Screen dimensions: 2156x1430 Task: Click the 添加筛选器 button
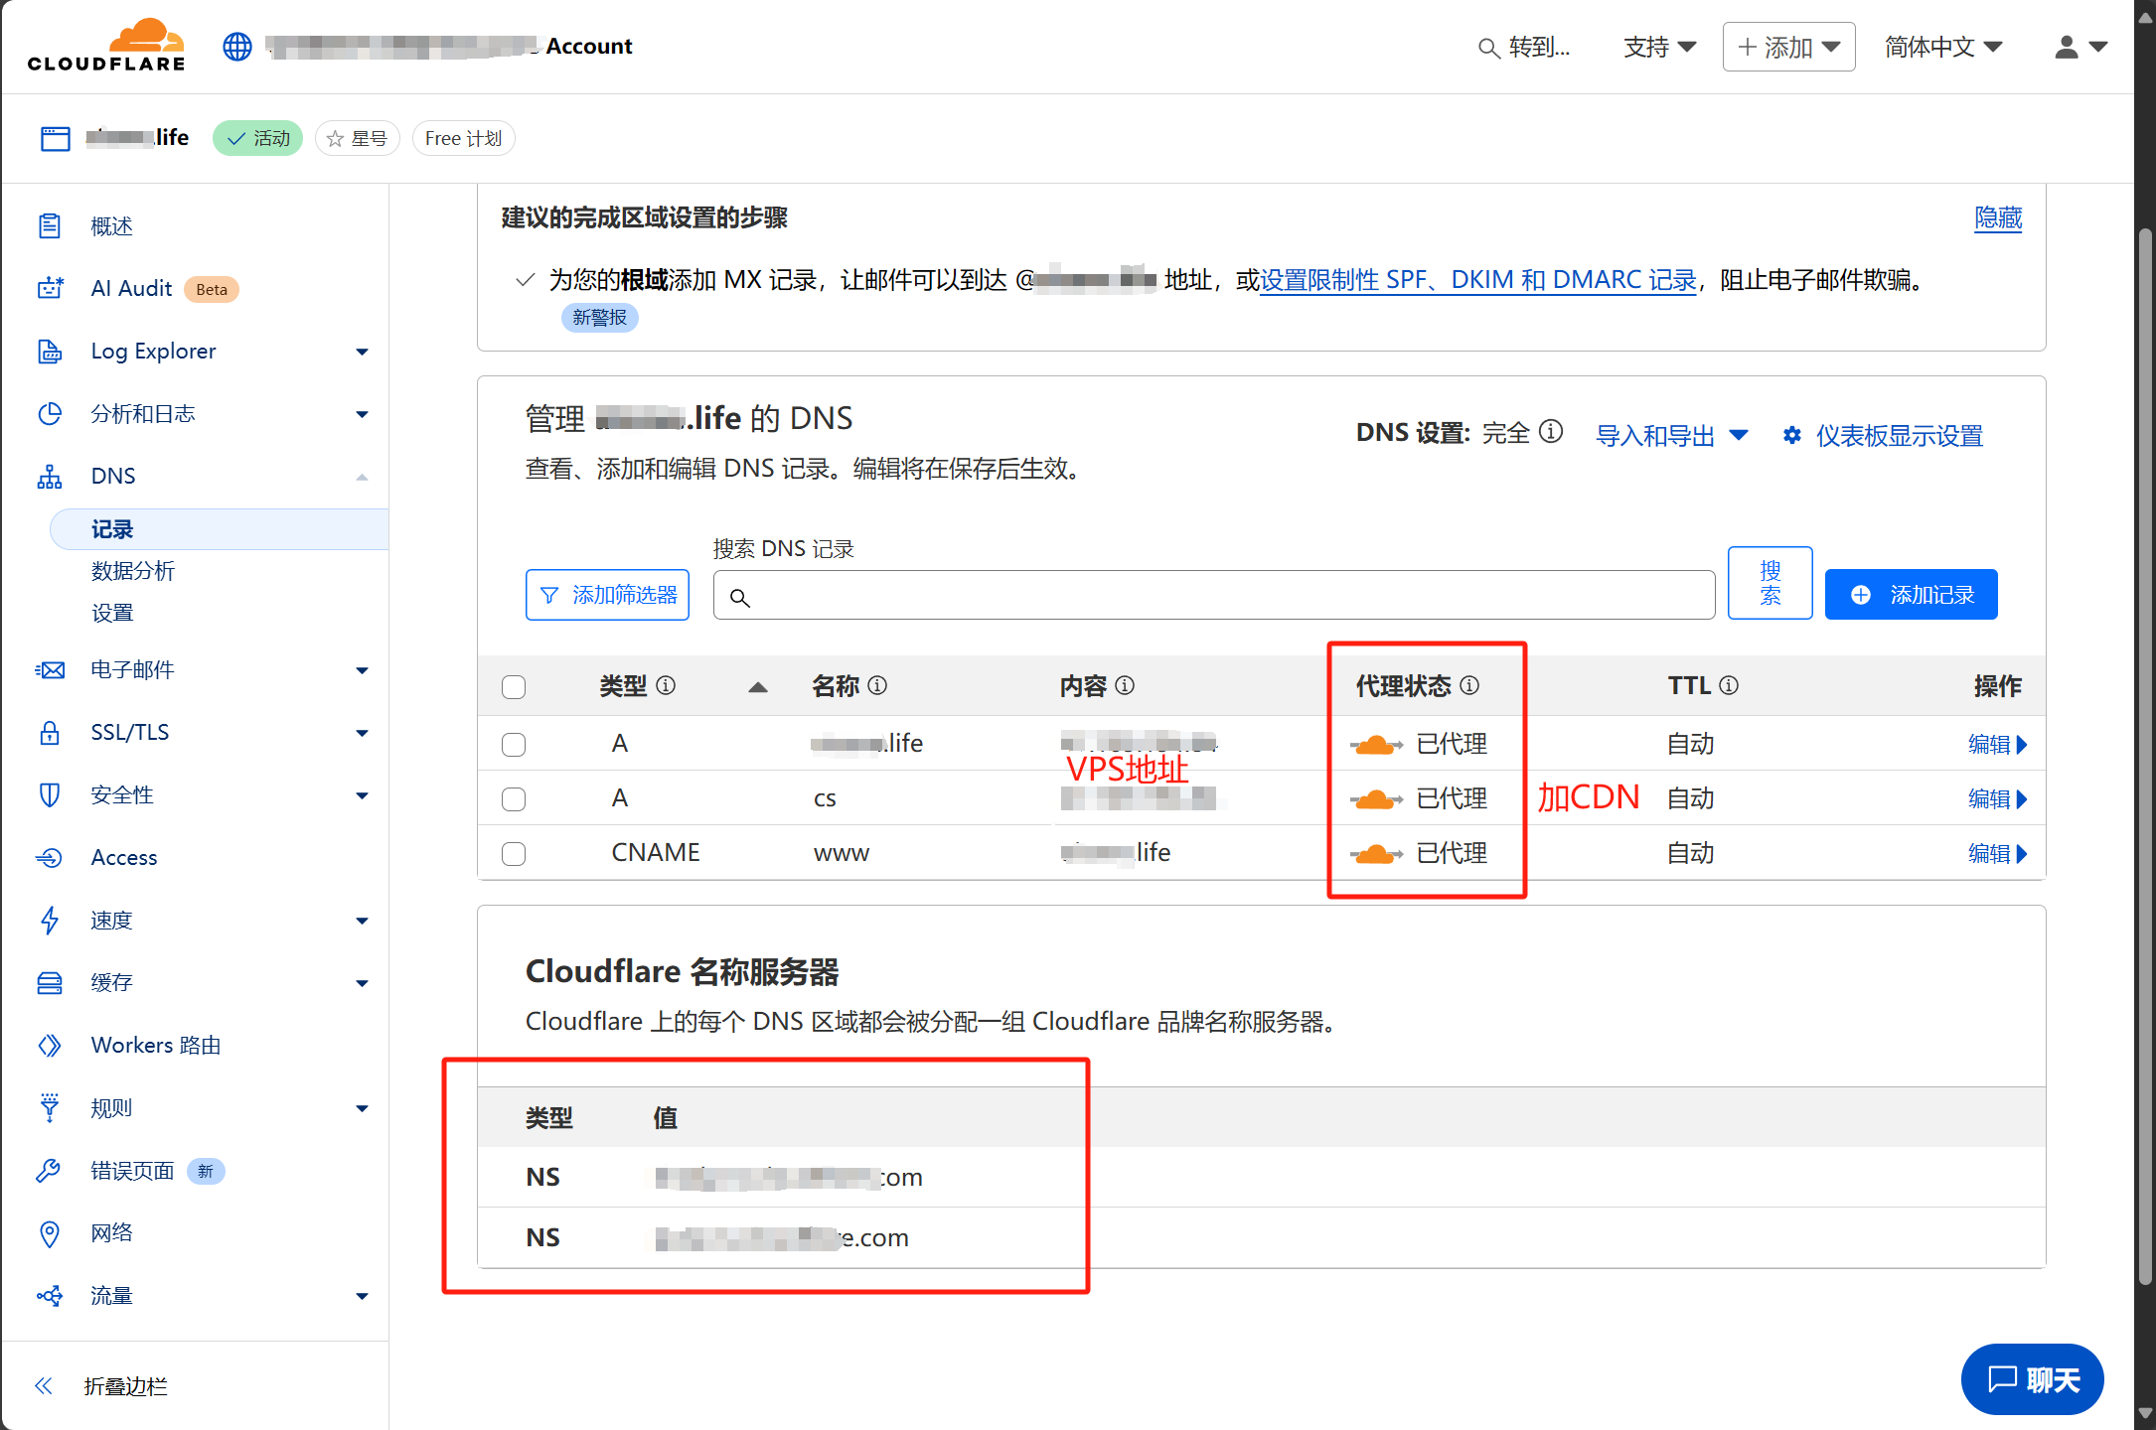pyautogui.click(x=608, y=595)
